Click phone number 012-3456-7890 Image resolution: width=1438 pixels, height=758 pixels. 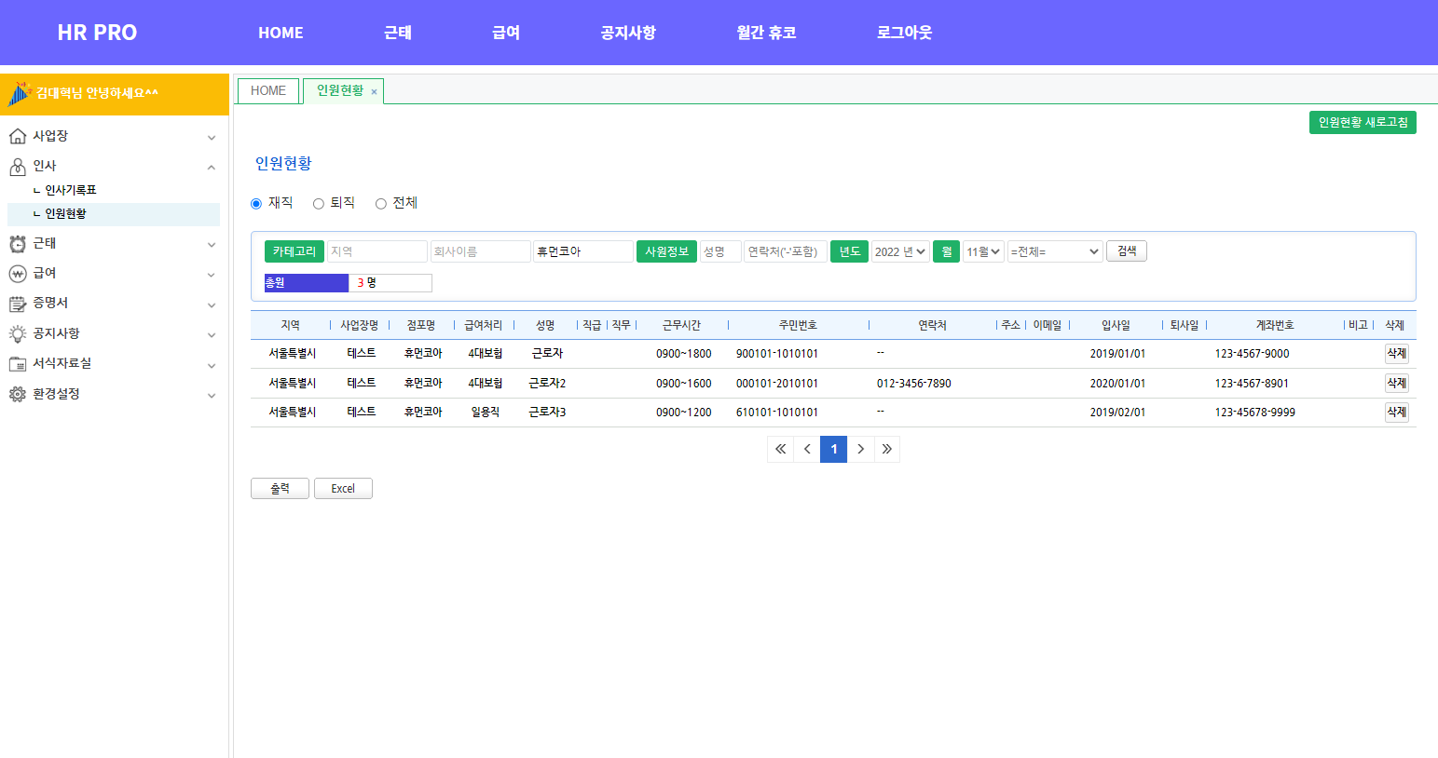click(914, 384)
